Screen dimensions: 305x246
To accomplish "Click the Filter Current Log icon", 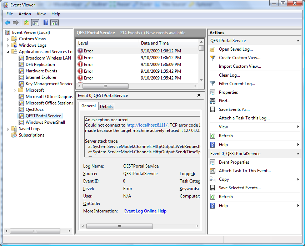I will pos(213,84).
